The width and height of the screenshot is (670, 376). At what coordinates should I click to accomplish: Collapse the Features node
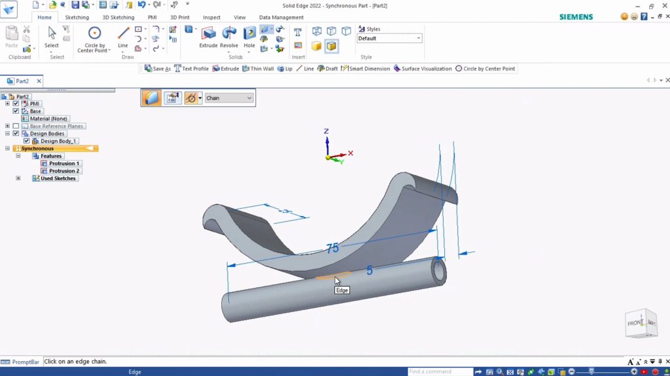(18, 155)
